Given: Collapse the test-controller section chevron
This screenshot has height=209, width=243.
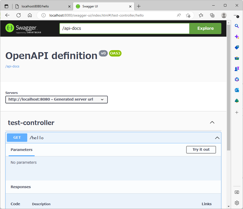Looking at the screenshot, I should [212, 122].
